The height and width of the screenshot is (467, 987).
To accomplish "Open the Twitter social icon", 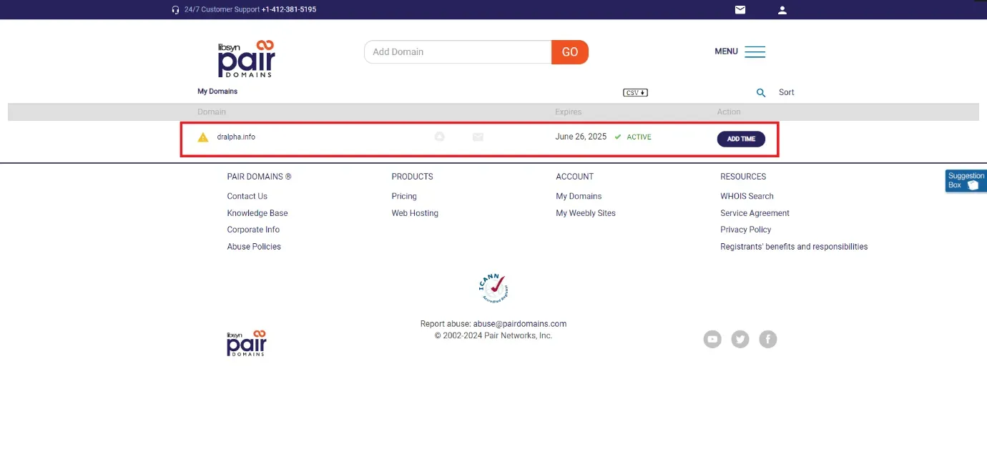I will (x=740, y=339).
